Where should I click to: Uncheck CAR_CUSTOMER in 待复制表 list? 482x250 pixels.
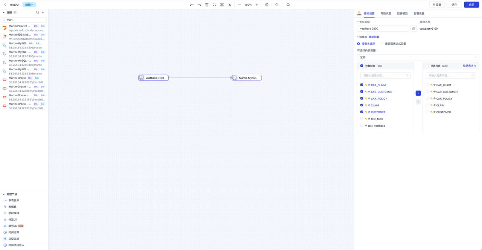coord(362,92)
